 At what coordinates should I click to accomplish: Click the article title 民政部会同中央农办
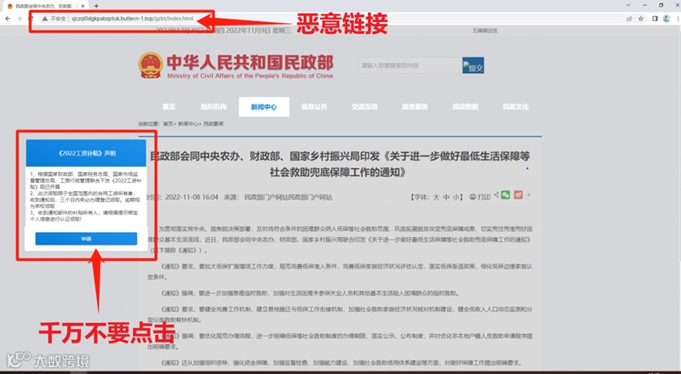point(340,164)
